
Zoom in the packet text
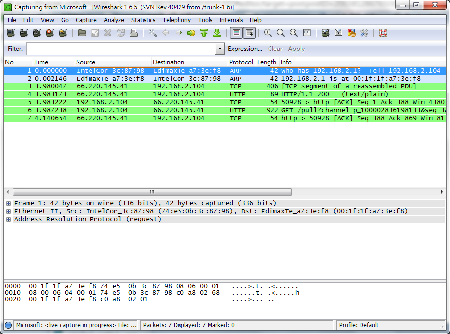(x=268, y=33)
